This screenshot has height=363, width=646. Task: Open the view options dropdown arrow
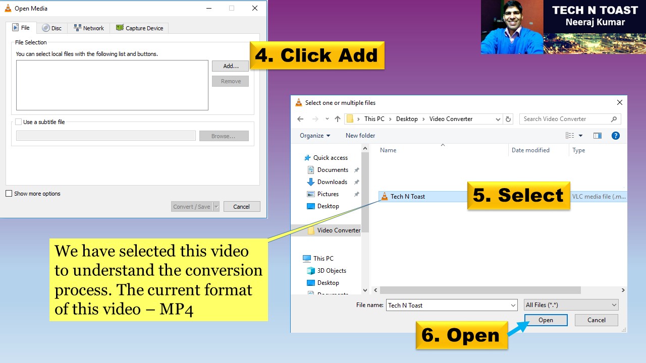pyautogui.click(x=580, y=136)
